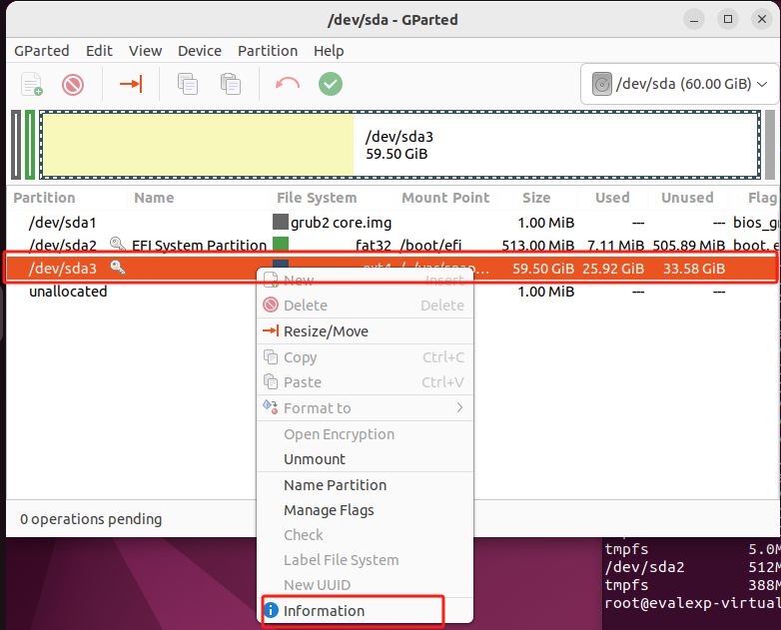Select Information from the context menu
The image size is (781, 630).
pos(324,611)
